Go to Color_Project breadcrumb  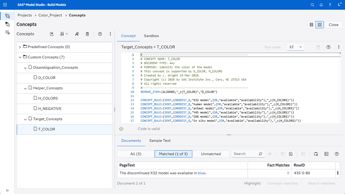coord(50,15)
